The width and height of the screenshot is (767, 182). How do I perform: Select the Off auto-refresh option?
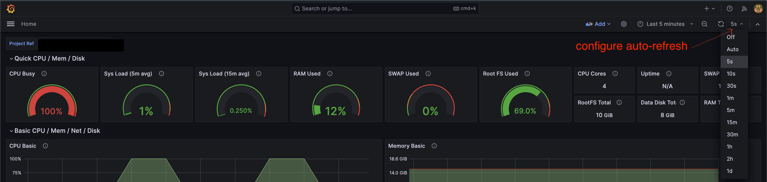(730, 37)
